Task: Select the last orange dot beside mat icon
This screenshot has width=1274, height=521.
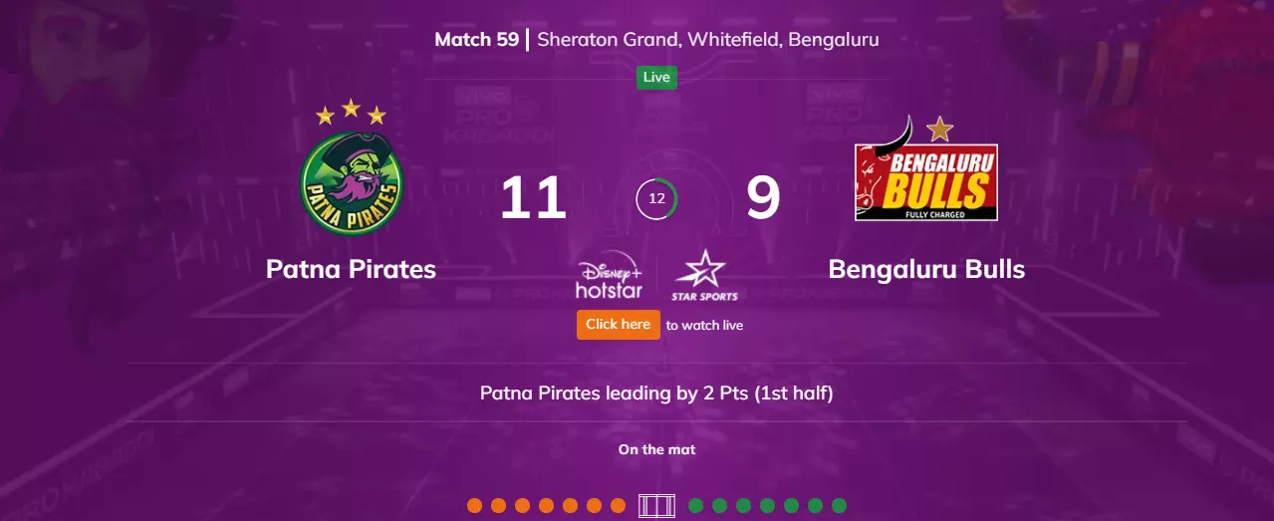Action: (618, 505)
